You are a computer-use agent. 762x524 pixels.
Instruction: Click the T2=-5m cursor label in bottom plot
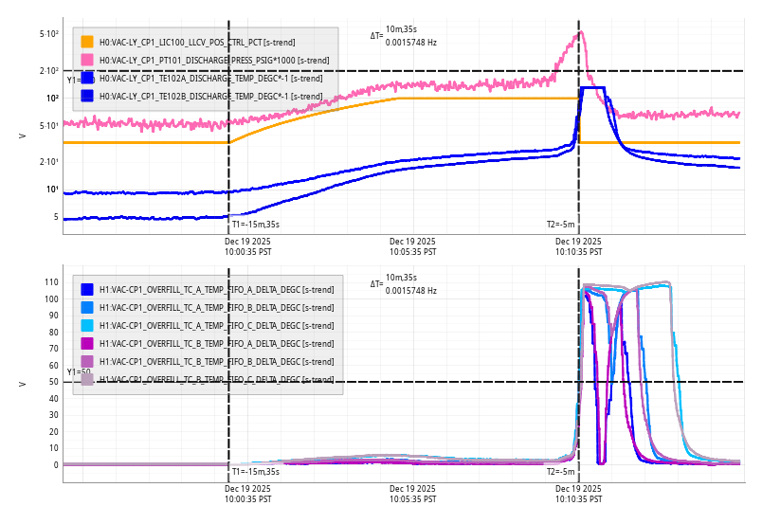[x=560, y=471]
